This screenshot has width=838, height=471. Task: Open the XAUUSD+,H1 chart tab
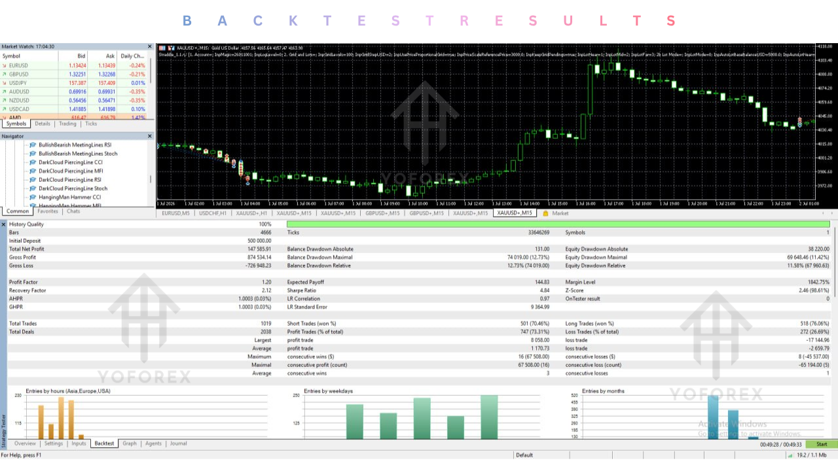(x=252, y=213)
